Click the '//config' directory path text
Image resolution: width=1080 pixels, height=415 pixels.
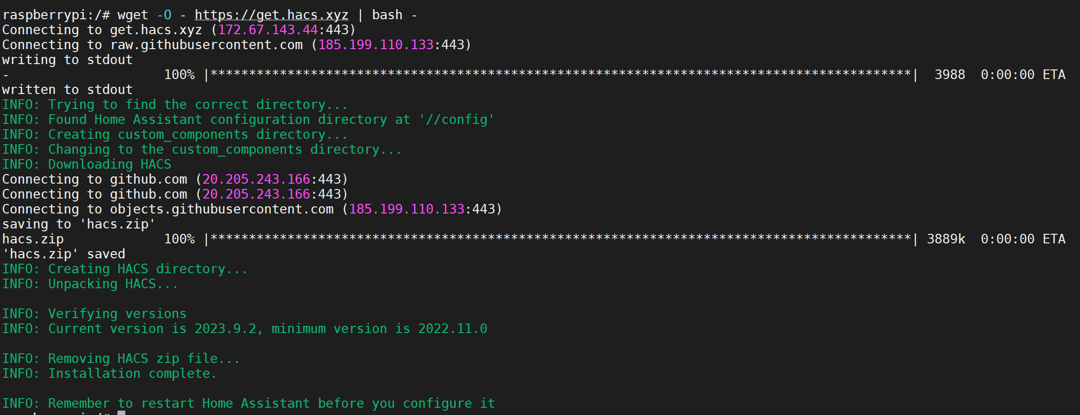[457, 120]
